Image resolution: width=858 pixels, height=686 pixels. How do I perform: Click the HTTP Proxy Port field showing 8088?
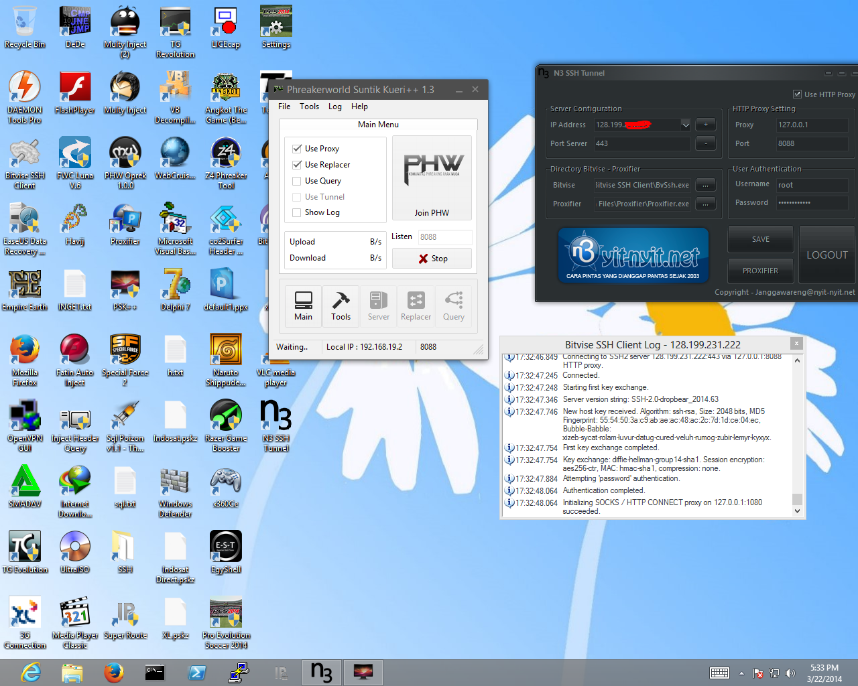812,143
